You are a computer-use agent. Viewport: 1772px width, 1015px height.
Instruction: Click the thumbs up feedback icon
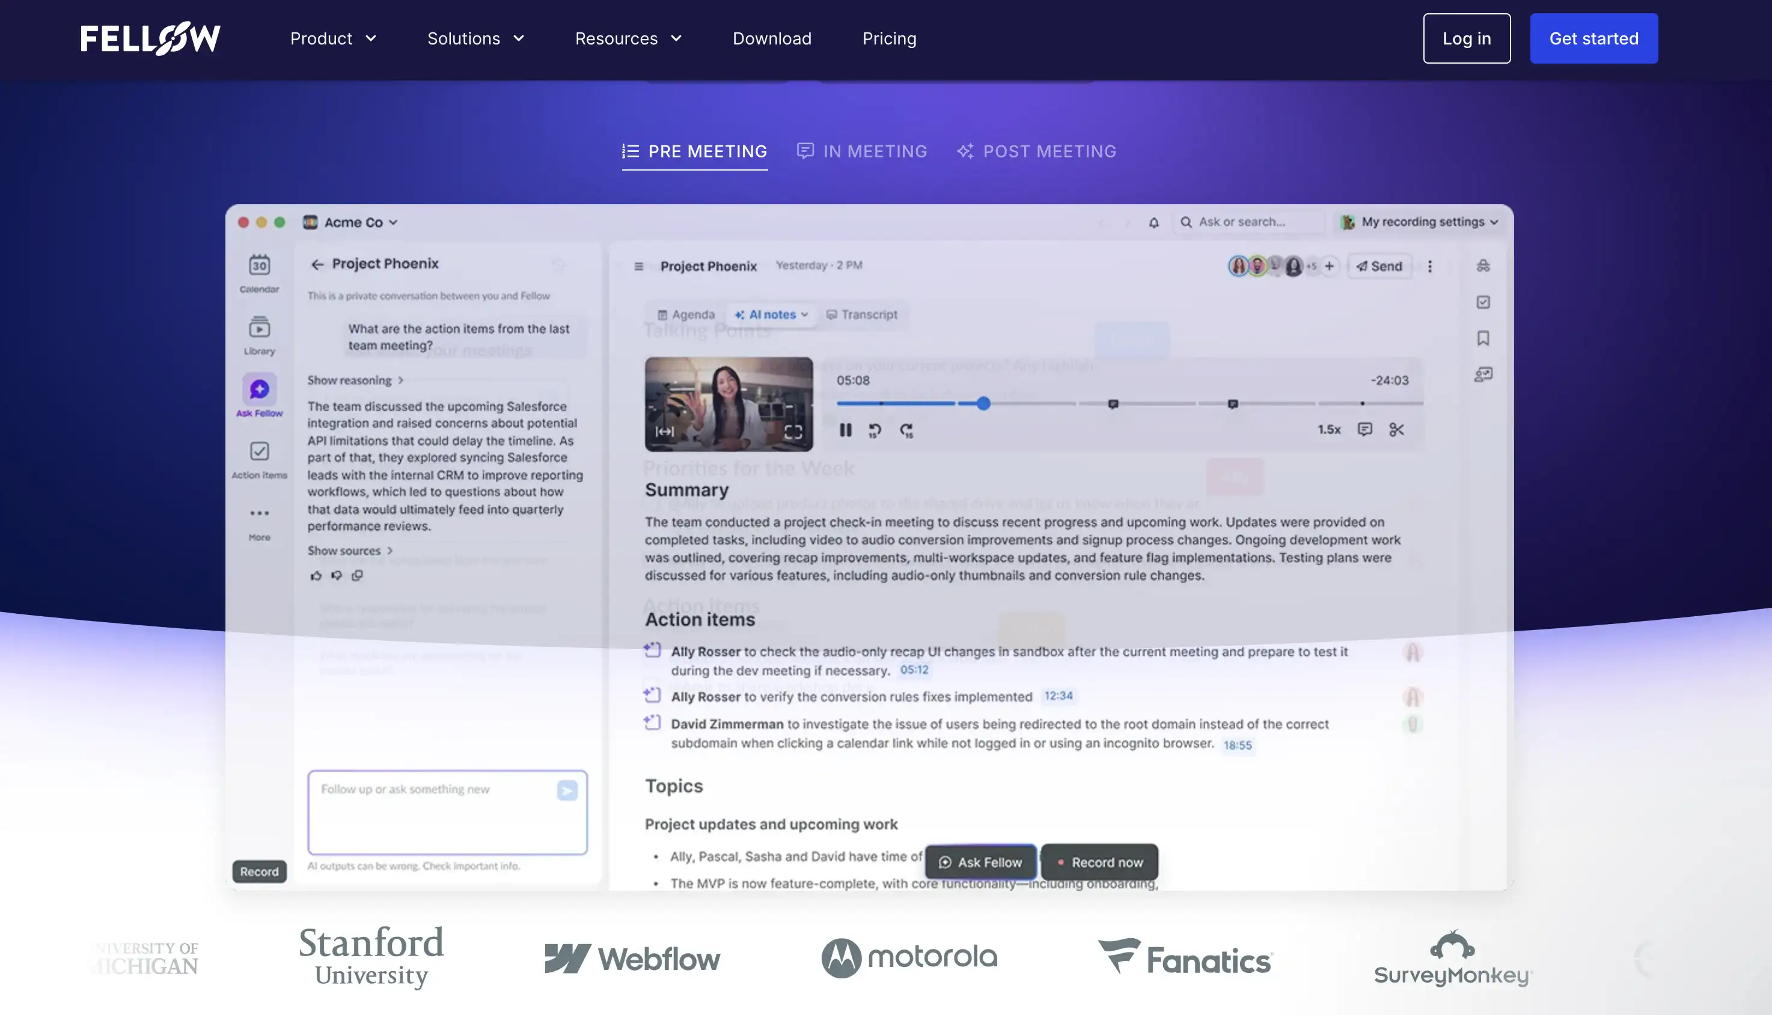[x=316, y=575]
